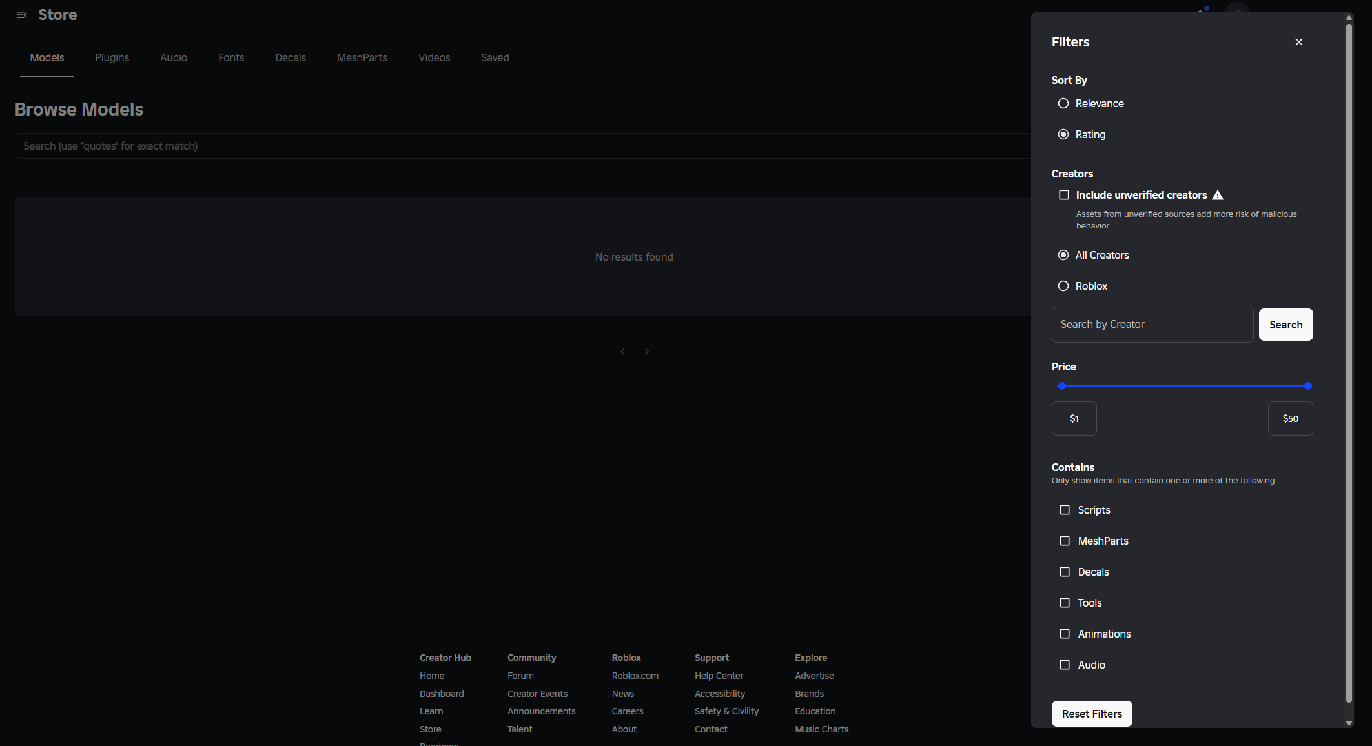This screenshot has height=746, width=1372.
Task: Open the MeshParts tab
Action: (x=362, y=57)
